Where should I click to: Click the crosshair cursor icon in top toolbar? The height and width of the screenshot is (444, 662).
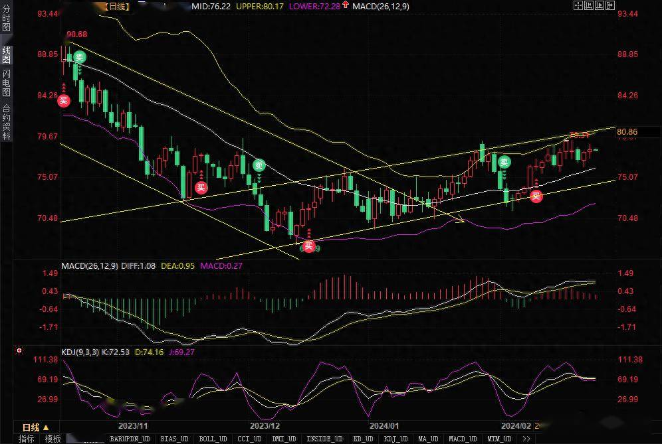click(x=578, y=5)
